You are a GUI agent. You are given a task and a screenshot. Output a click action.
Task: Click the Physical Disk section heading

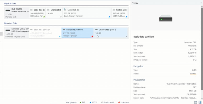(x=139, y=80)
